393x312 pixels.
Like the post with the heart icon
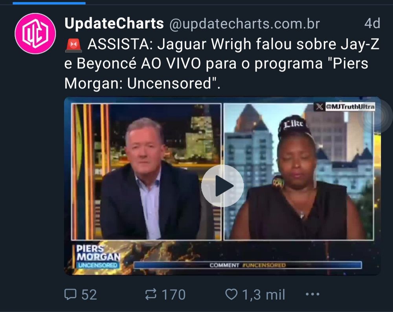(231, 294)
